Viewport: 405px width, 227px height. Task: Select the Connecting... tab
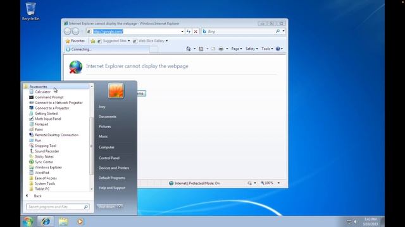click(x=107, y=49)
